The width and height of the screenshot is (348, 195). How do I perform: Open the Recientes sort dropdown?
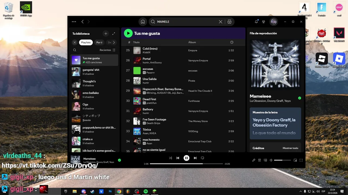(107, 50)
